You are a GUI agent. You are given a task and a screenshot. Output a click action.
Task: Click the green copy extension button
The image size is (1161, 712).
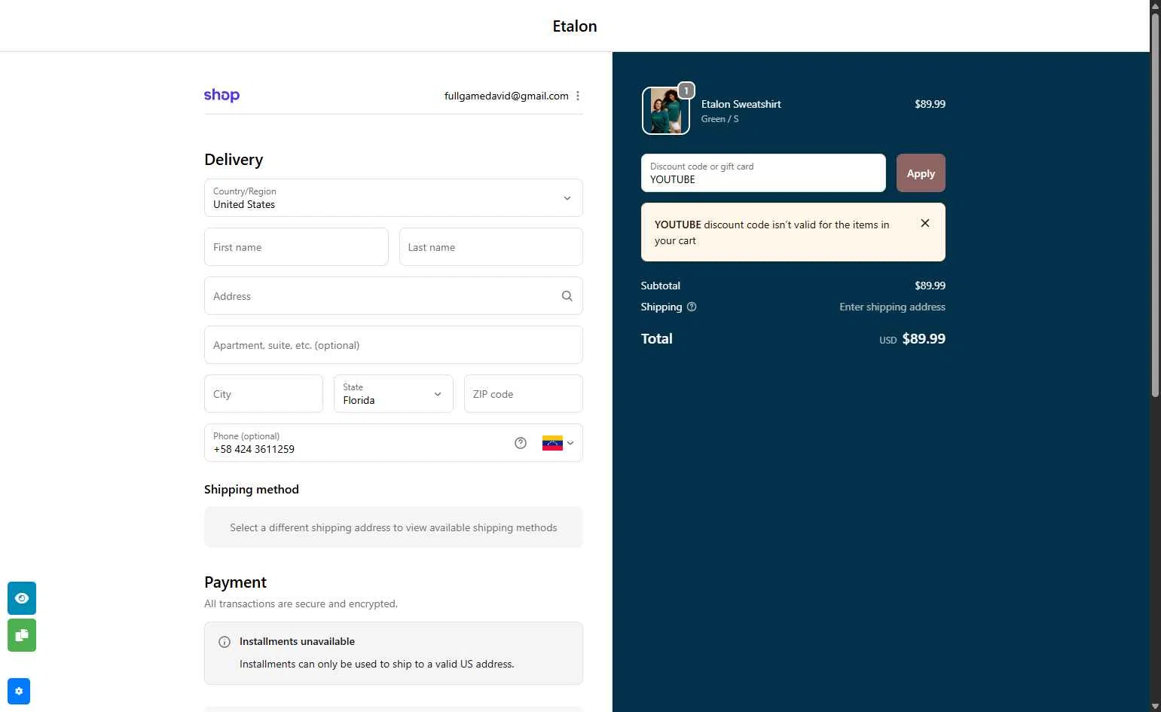tap(22, 635)
